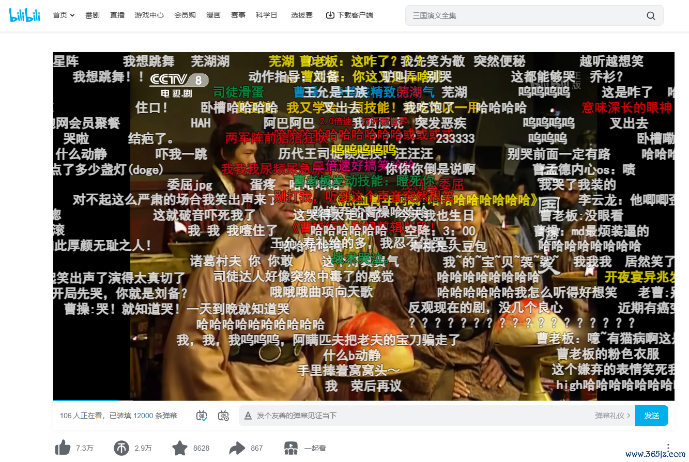Open the three-dot more options menu
The height and width of the screenshot is (462, 689).
tap(668, 448)
